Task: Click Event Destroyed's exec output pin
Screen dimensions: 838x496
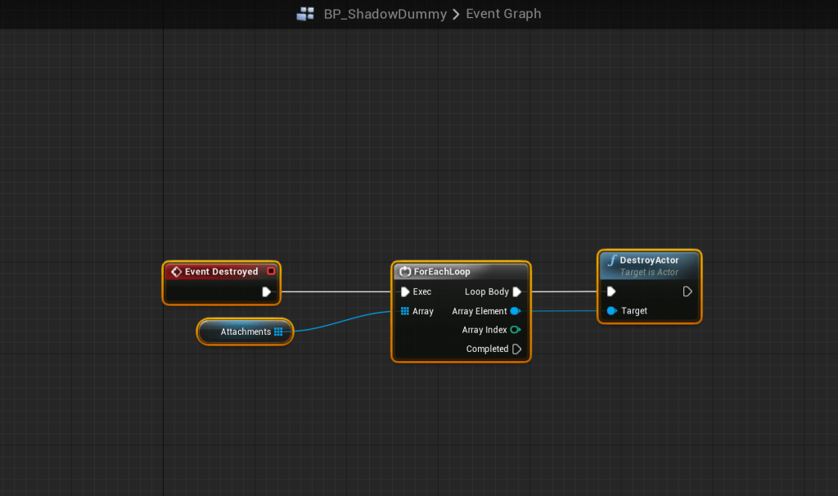Action: pyautogui.click(x=267, y=291)
